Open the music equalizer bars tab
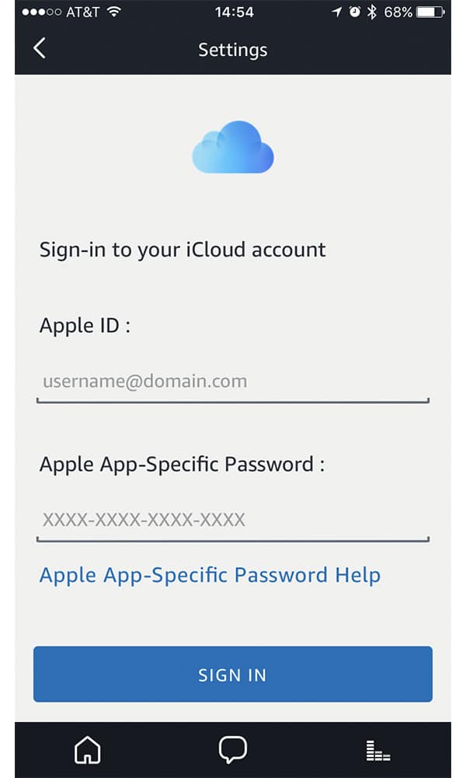466x778 pixels. coord(378,751)
